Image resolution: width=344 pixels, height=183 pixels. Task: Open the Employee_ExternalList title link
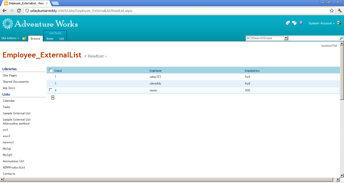pyautogui.click(x=42, y=55)
